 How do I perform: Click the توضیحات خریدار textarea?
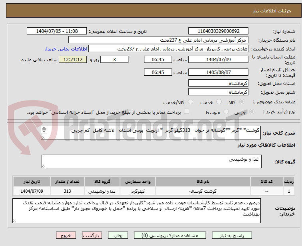136,211
